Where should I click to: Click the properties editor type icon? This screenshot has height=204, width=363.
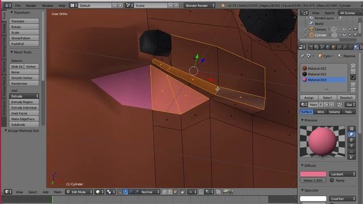(302, 47)
